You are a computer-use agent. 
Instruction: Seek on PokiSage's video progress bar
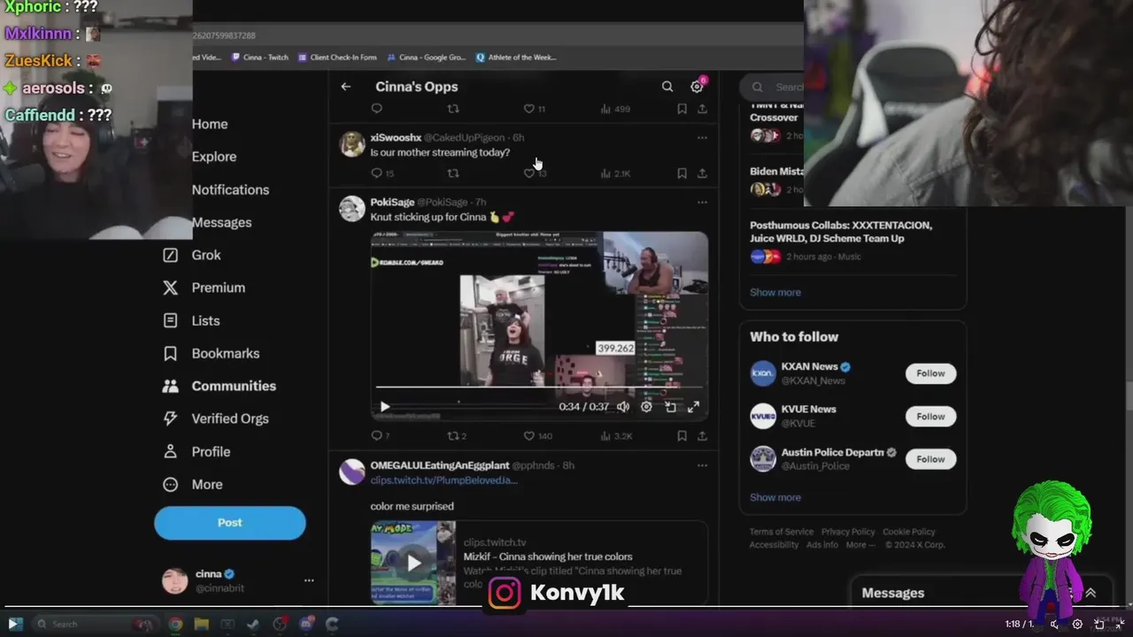[x=539, y=388]
